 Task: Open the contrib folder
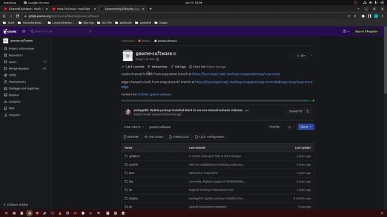(x=131, y=165)
